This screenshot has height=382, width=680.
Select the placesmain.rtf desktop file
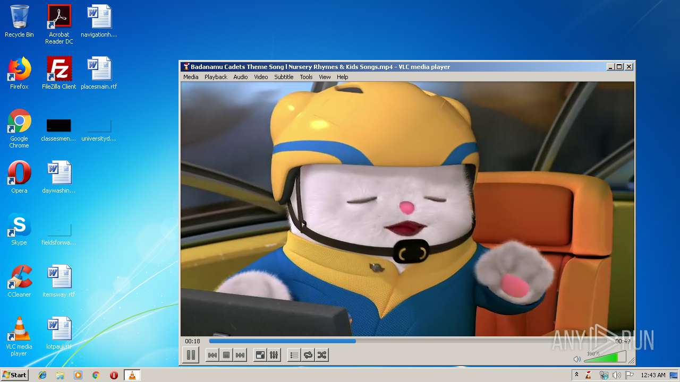pyautogui.click(x=99, y=73)
